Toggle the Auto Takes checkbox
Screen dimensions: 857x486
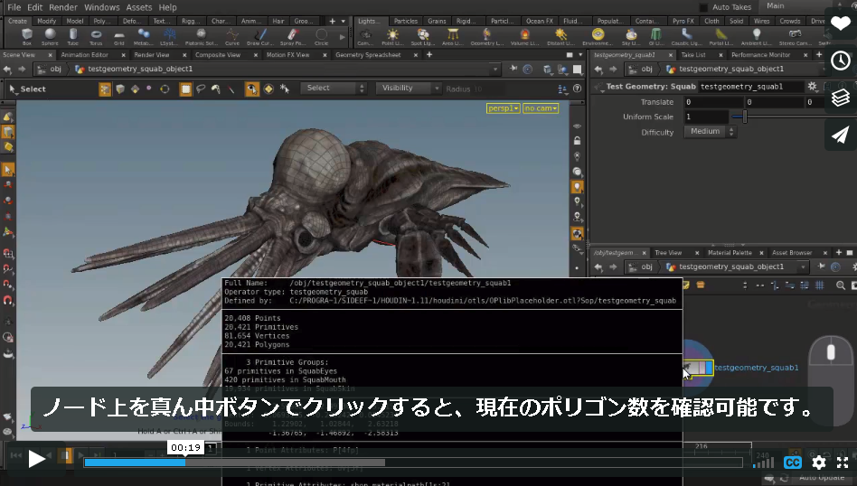coord(703,7)
